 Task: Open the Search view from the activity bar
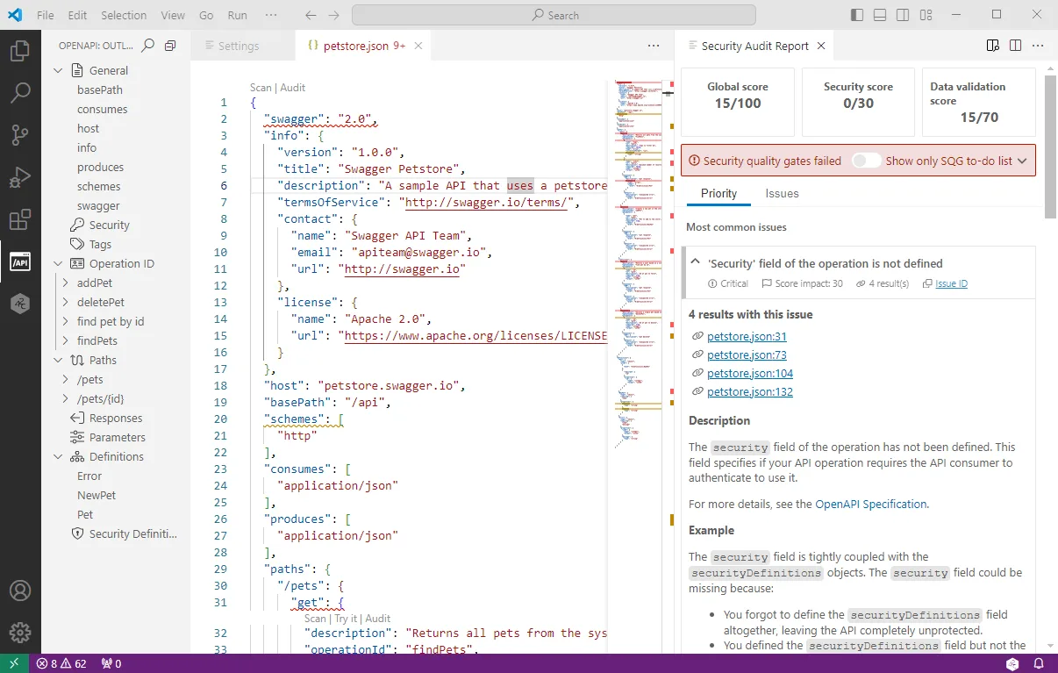tap(20, 92)
